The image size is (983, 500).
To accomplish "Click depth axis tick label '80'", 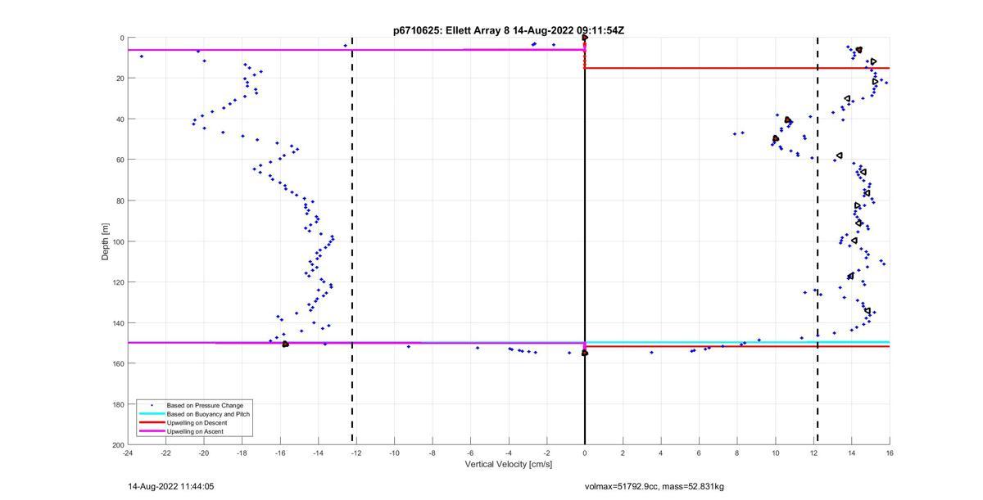I will 120,200.
